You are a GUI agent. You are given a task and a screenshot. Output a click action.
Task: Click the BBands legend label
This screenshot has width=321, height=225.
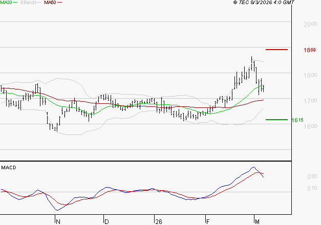(x=29, y=3)
